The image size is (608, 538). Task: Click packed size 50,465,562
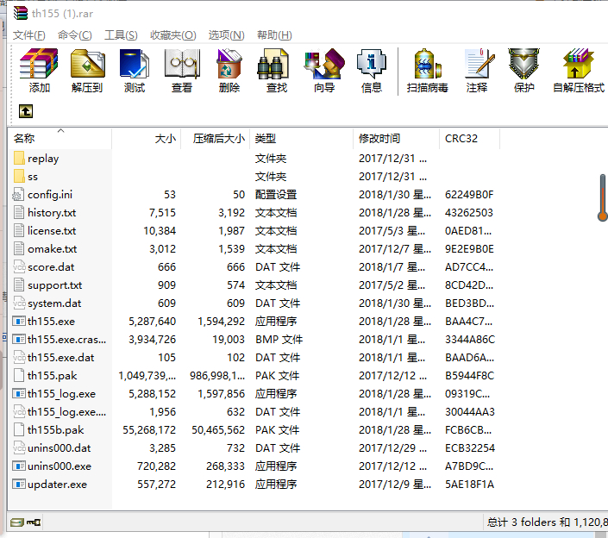click(218, 430)
